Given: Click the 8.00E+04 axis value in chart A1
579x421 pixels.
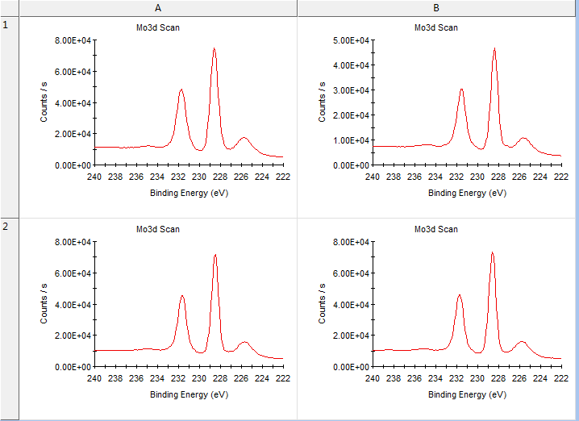Looking at the screenshot, I should tap(73, 40).
